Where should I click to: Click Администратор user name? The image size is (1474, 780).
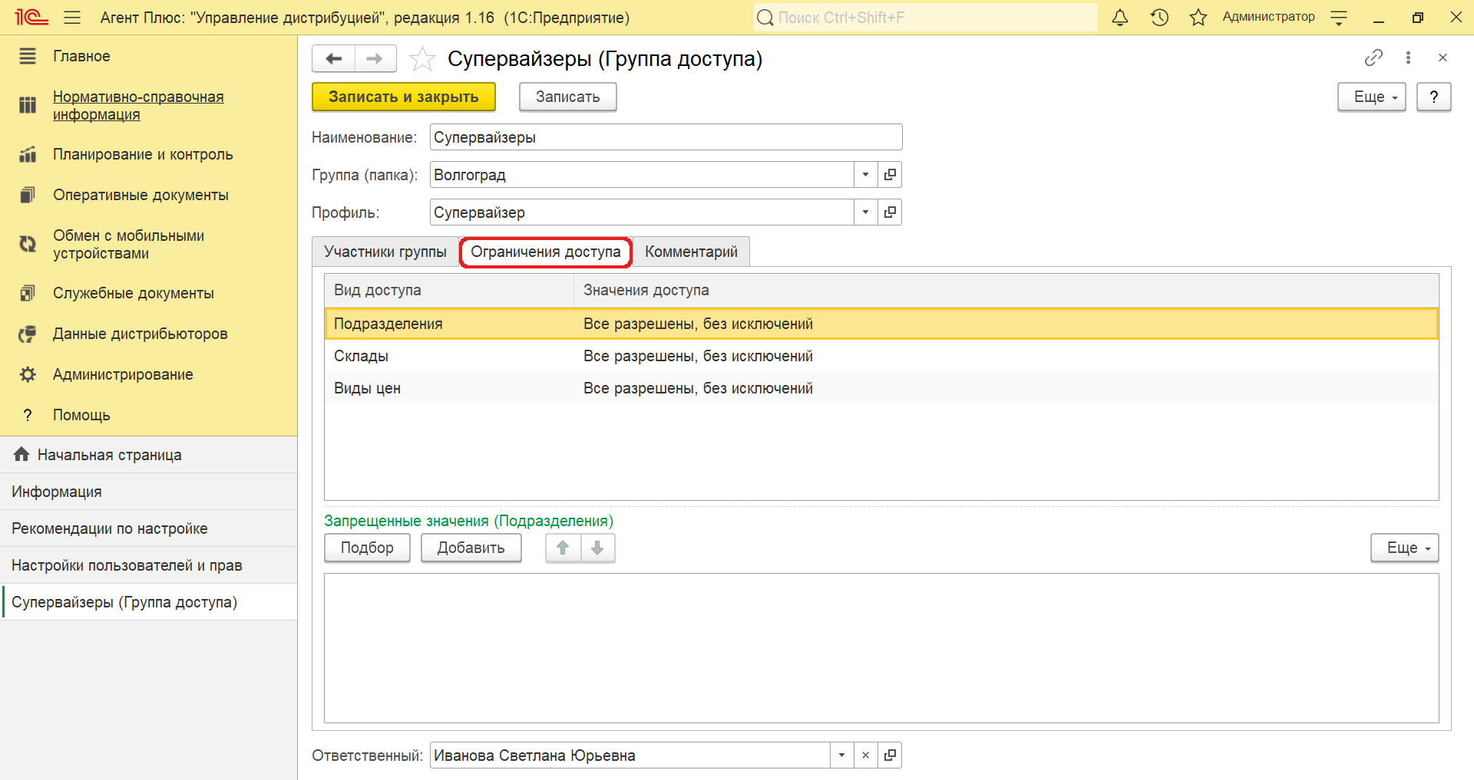coord(1268,17)
